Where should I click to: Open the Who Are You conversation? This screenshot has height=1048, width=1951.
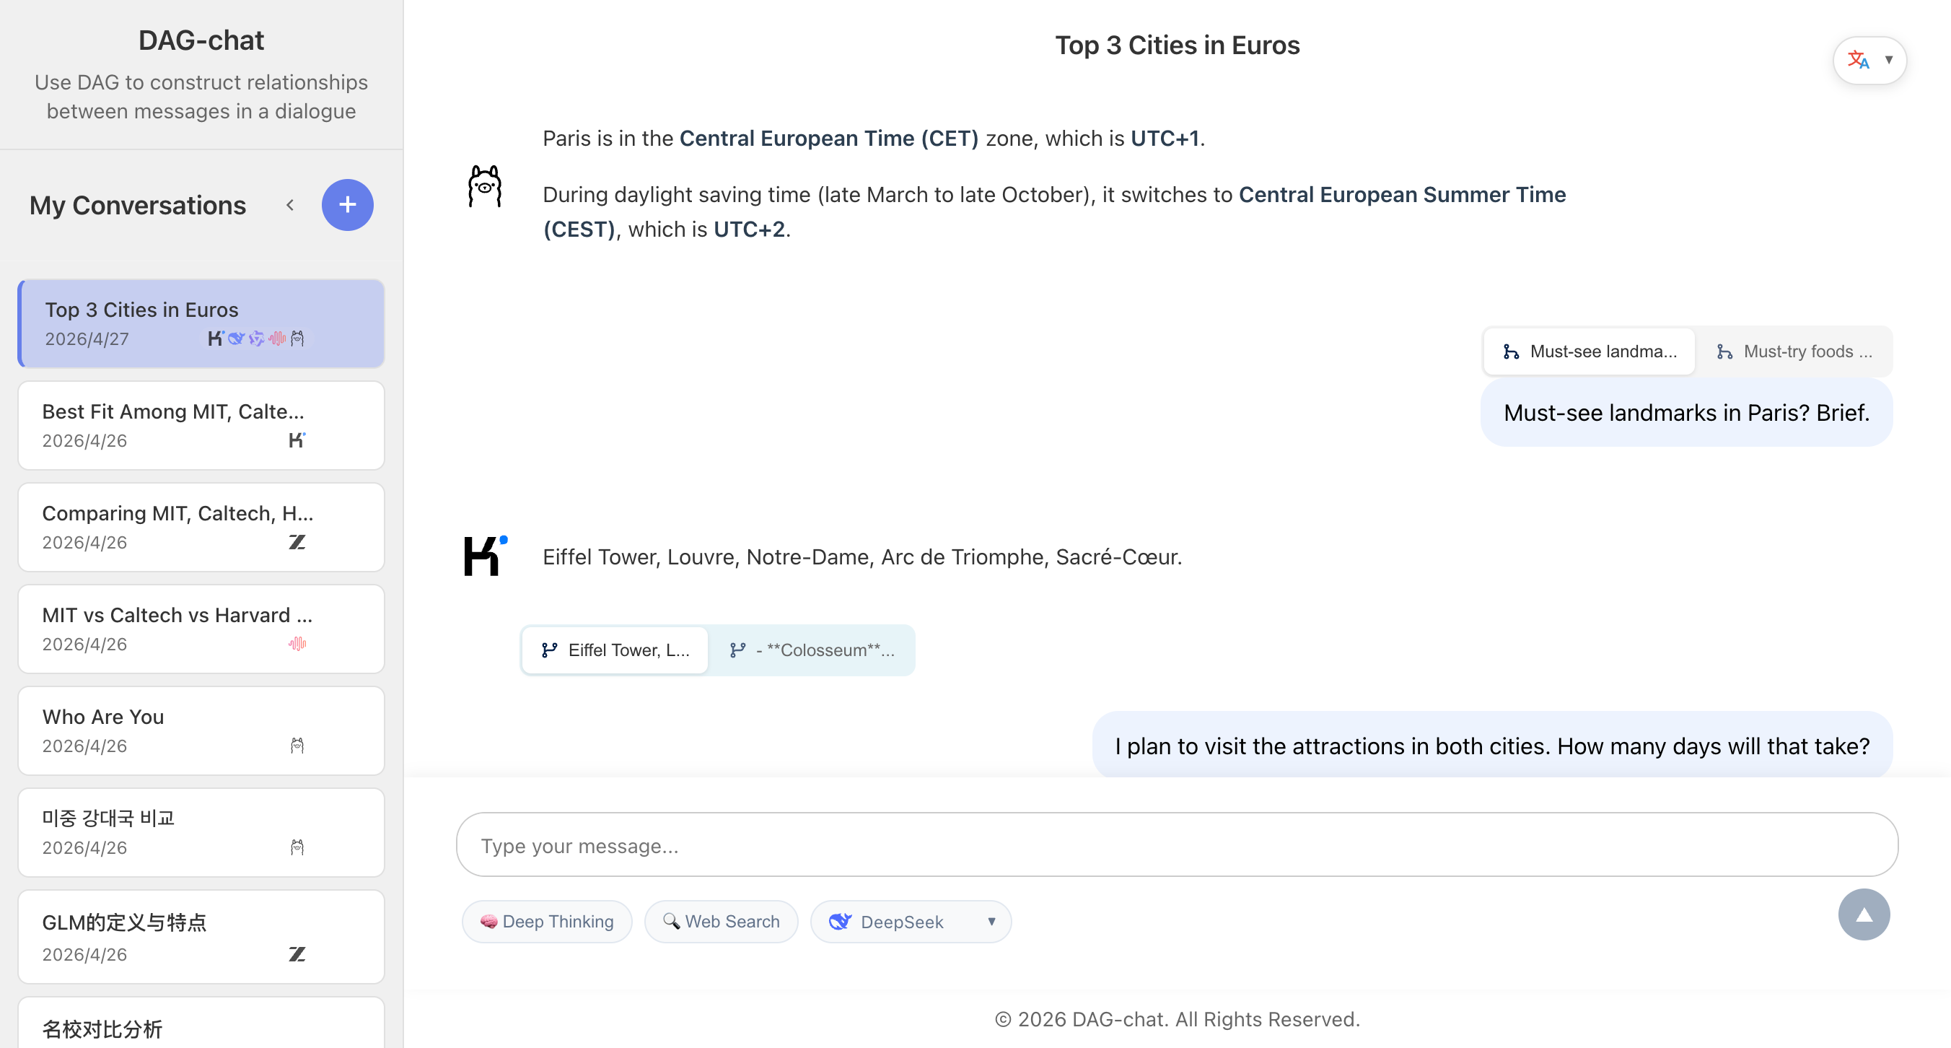click(201, 730)
